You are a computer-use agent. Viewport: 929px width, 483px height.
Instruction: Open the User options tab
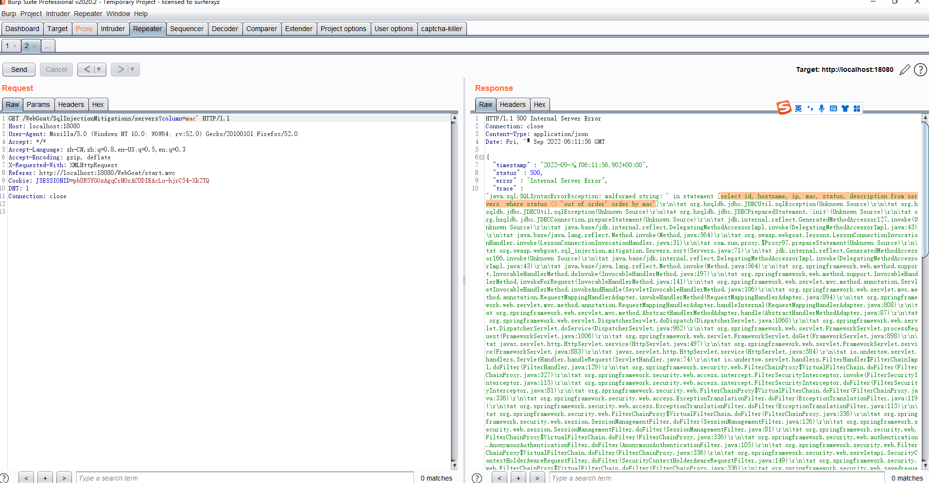[394, 29]
